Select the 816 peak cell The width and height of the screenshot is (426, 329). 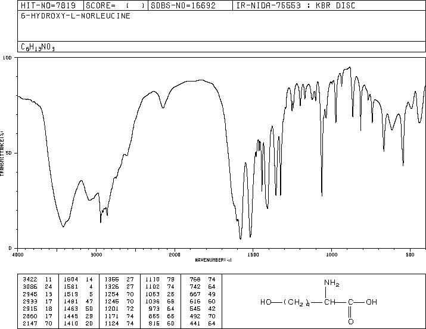[154, 323]
